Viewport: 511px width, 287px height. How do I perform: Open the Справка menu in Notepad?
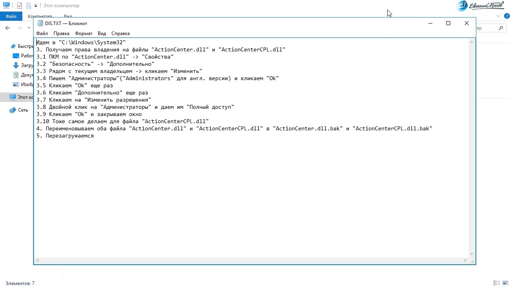click(x=121, y=33)
